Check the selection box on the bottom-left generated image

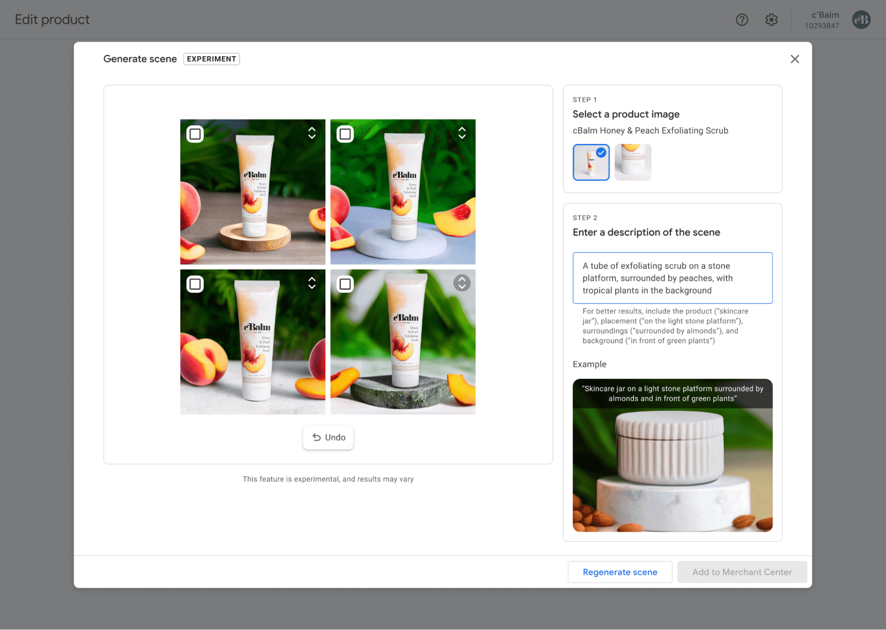click(x=195, y=284)
